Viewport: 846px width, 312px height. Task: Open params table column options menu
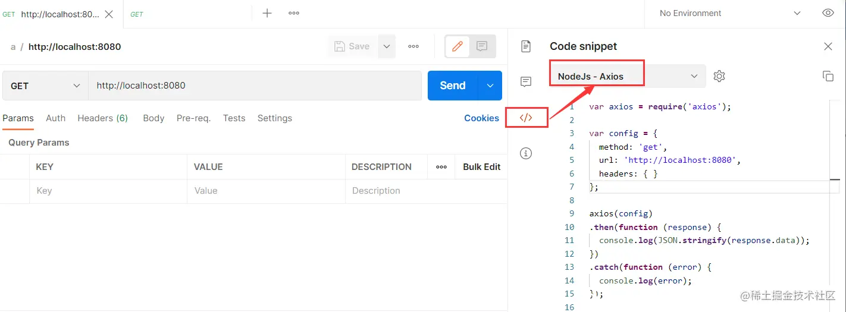[441, 167]
